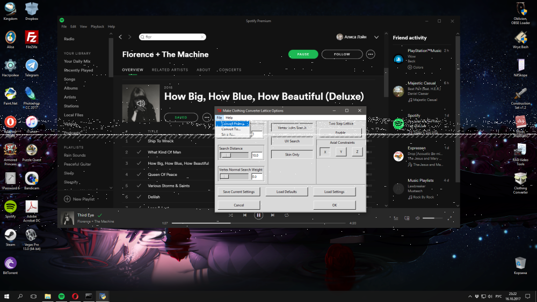Screen dimensions: 537x302
Task: Skip to previous track
Action: pos(244,215)
